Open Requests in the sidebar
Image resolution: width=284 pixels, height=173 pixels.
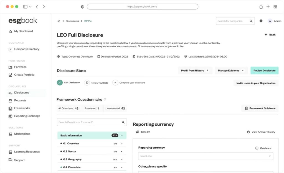coord(17,100)
